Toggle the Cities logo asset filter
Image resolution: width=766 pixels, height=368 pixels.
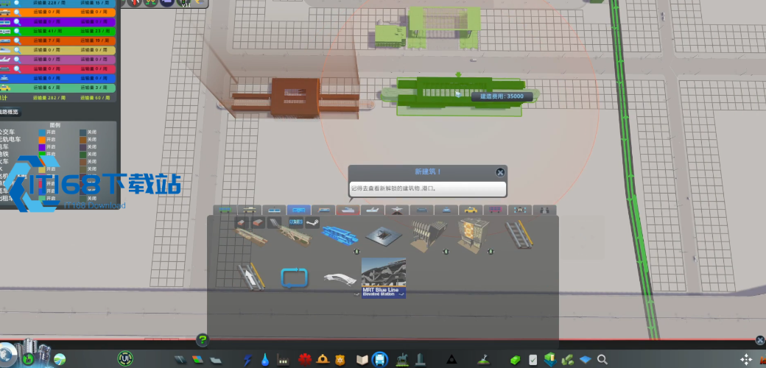pyautogui.click(x=296, y=222)
